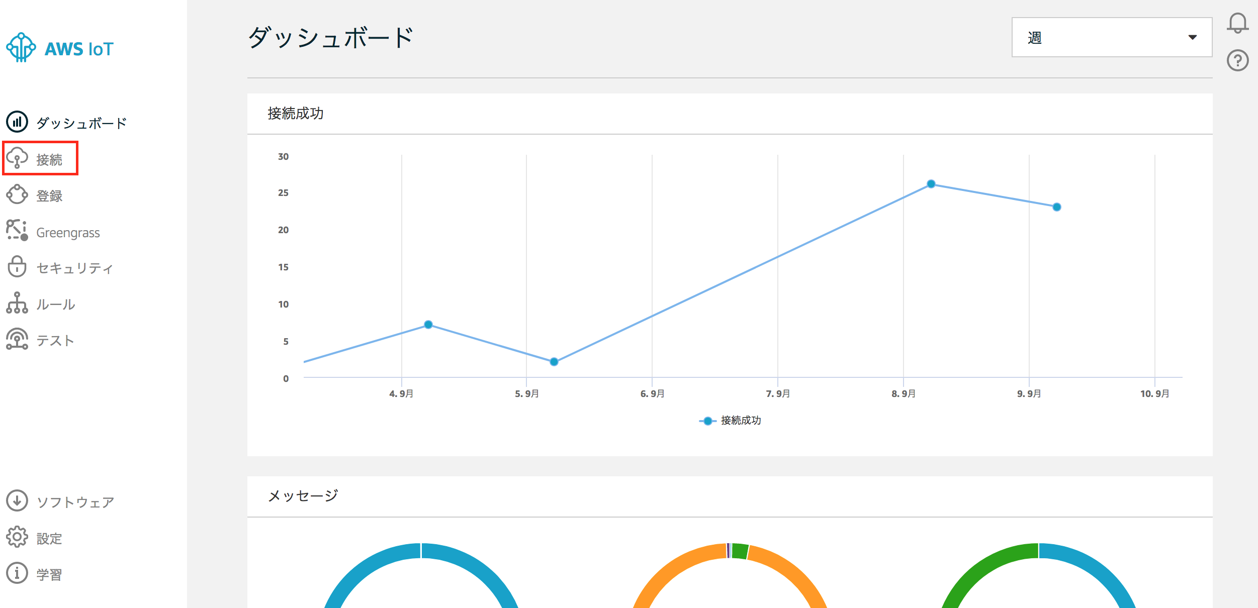
Task: Click the Greengrass icon
Action: tap(17, 230)
